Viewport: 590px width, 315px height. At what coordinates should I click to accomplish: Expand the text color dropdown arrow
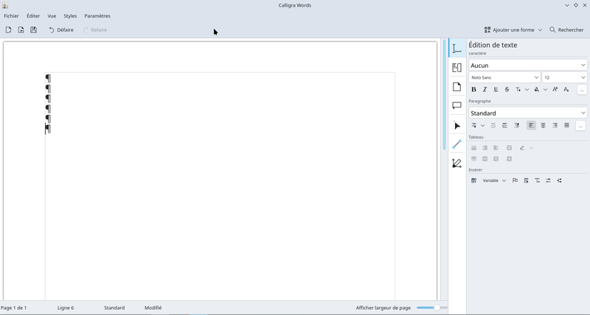click(527, 89)
